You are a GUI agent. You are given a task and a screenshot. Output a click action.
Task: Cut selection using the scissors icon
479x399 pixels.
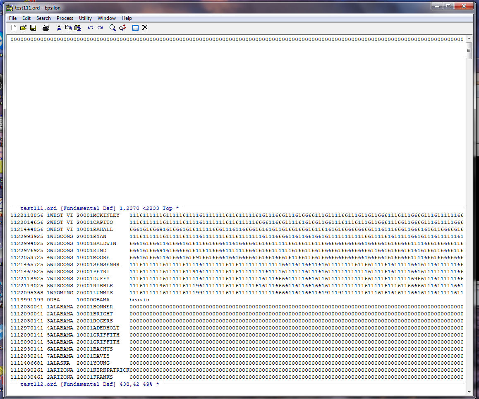pos(59,28)
